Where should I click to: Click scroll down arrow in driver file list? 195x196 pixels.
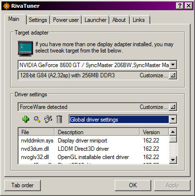(x=173, y=160)
